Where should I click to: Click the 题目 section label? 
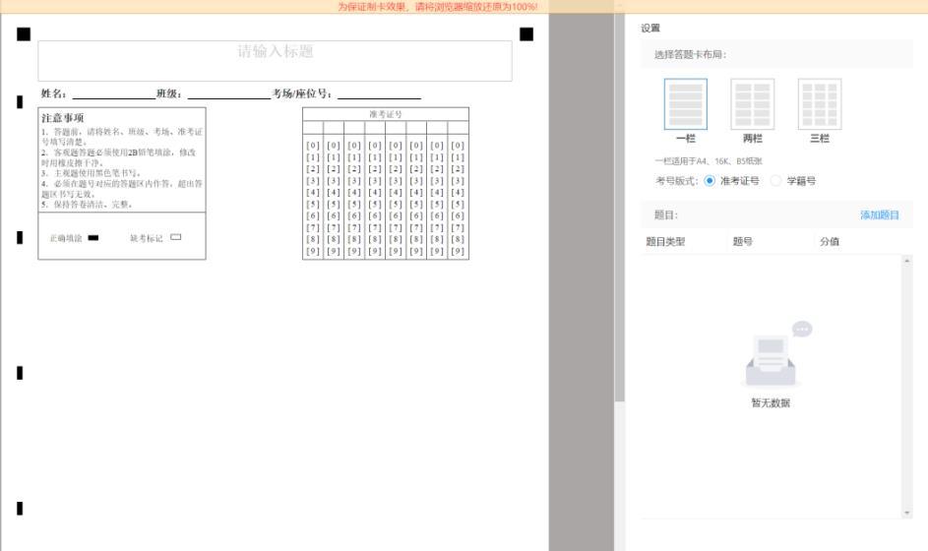(666, 214)
